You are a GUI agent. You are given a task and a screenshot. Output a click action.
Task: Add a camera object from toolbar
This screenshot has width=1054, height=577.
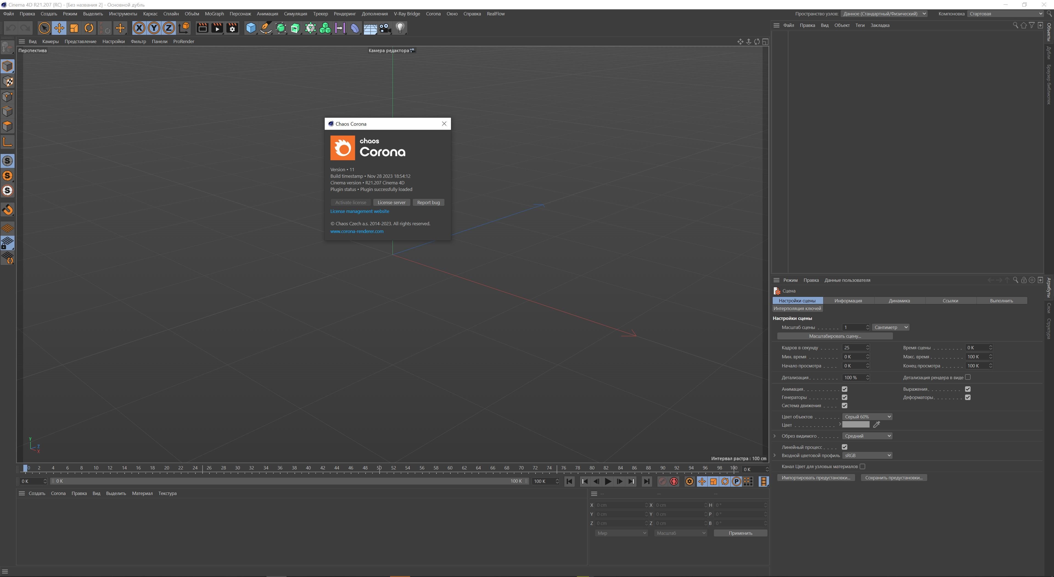point(385,28)
